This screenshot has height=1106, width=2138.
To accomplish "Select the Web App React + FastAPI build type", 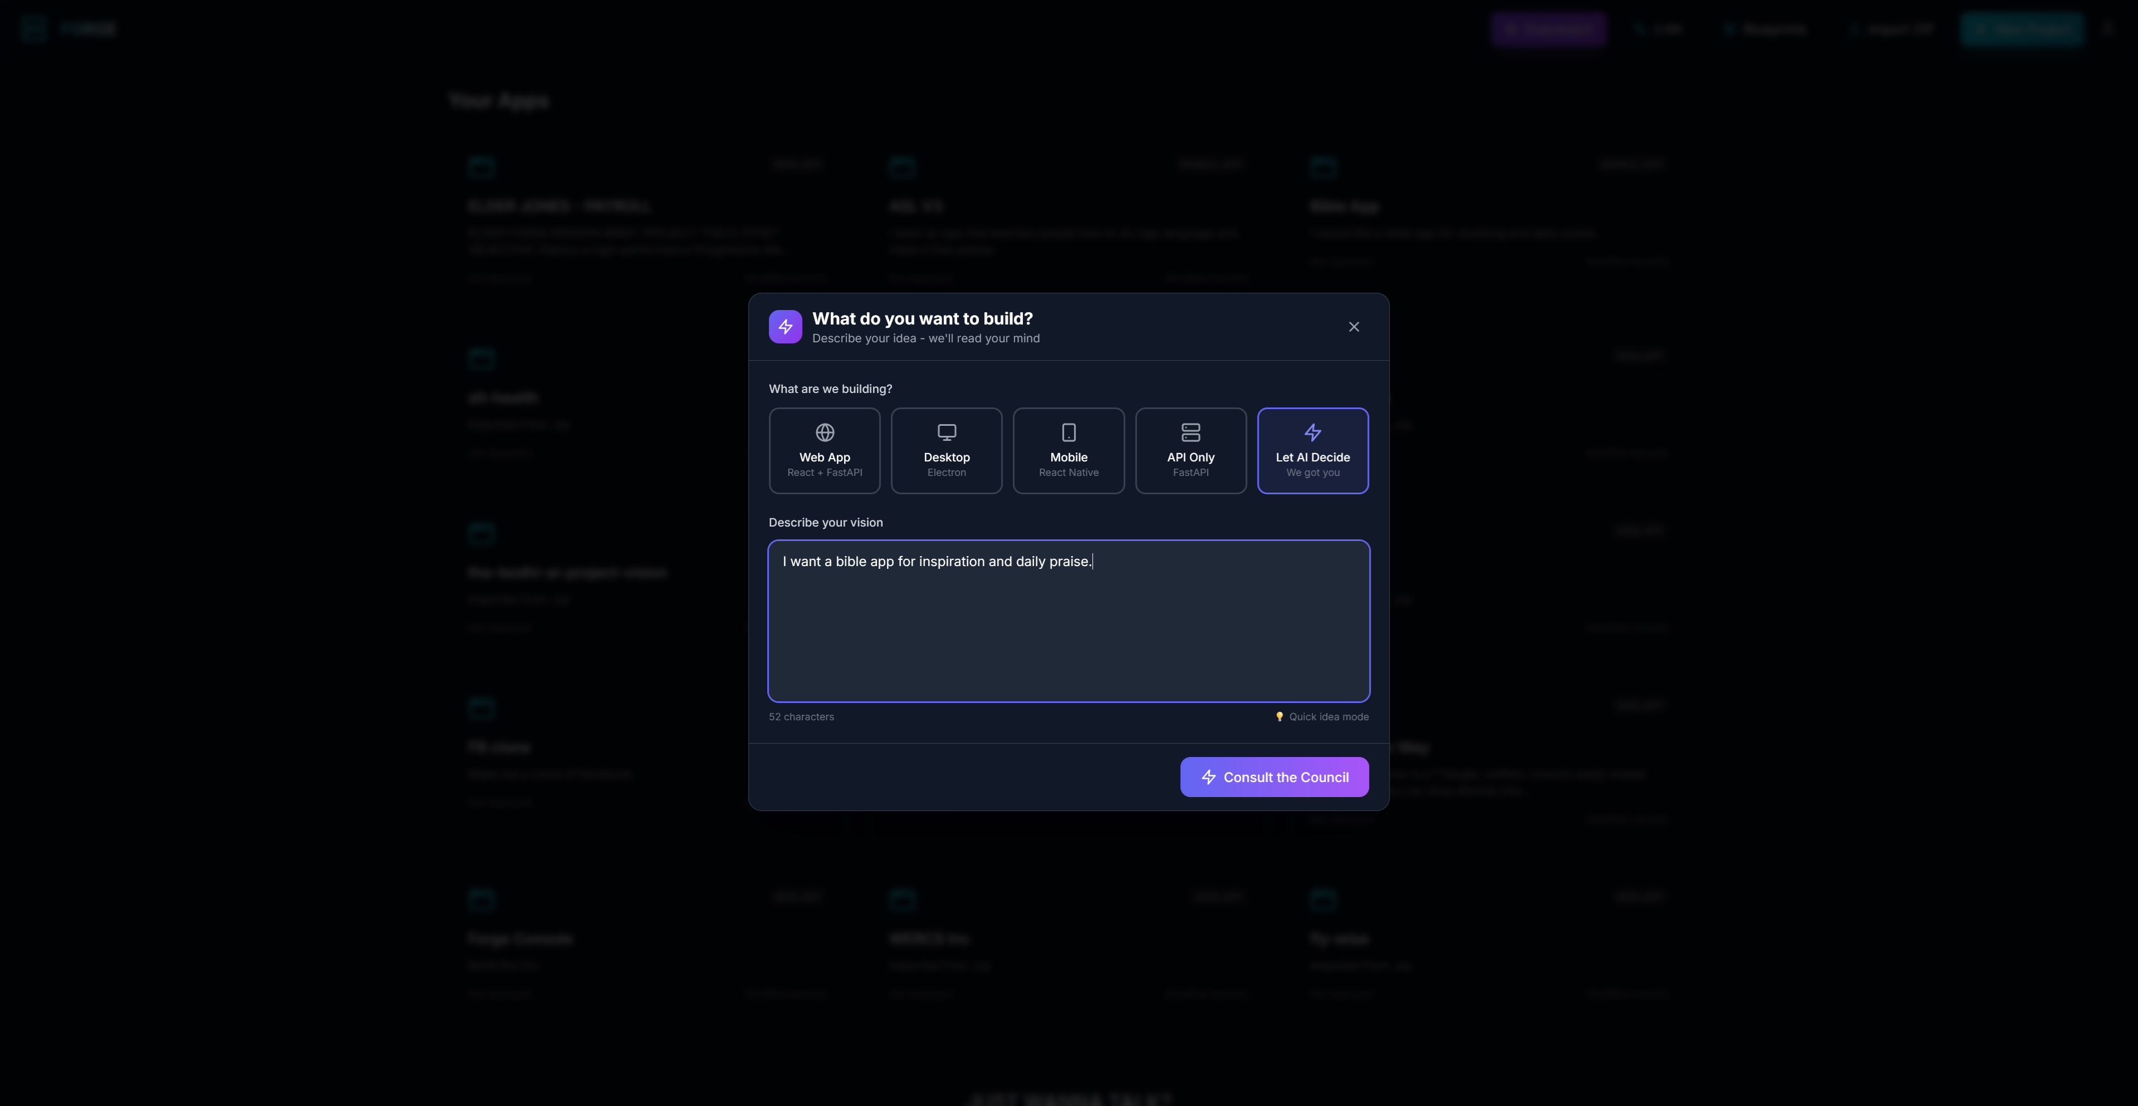I will coord(824,450).
